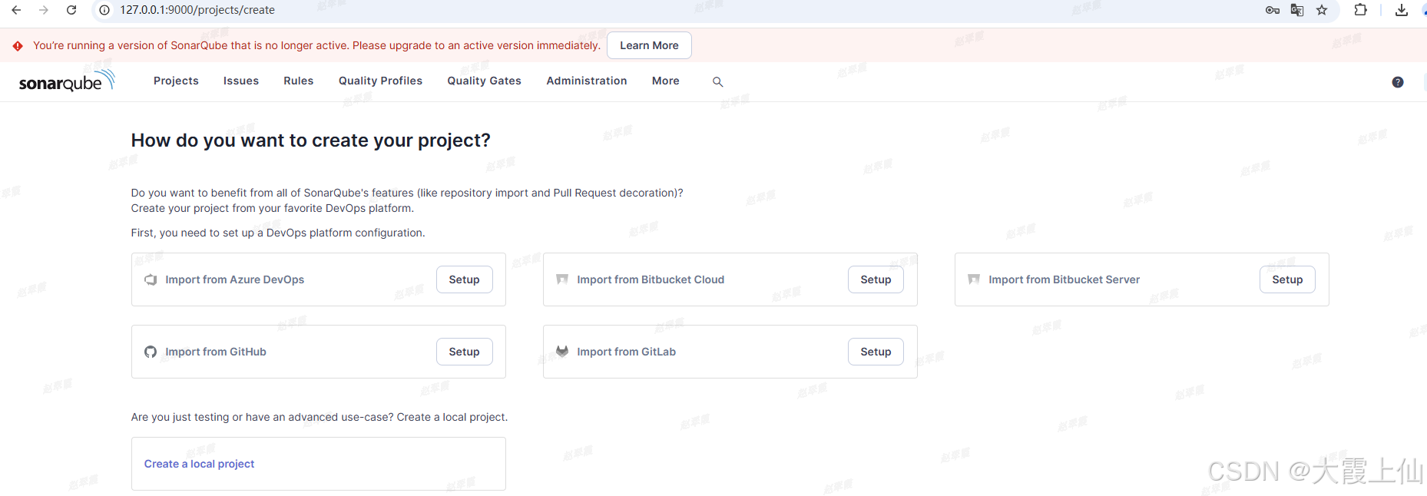
Task: Click the SonarQube logo
Action: 67,81
